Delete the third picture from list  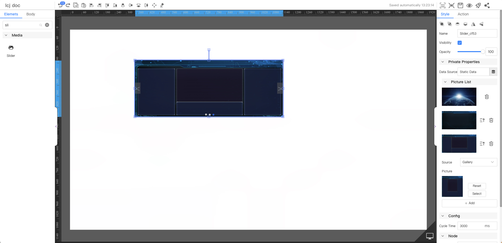pyautogui.click(x=491, y=144)
